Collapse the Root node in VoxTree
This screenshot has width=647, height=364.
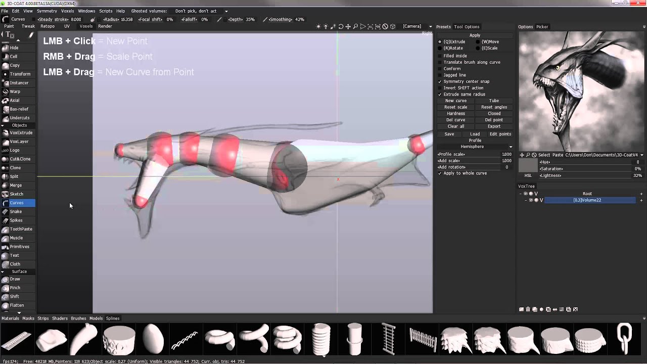click(521, 194)
